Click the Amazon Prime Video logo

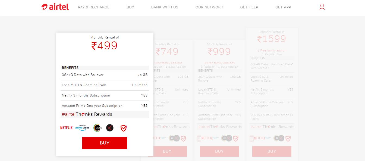point(83,128)
